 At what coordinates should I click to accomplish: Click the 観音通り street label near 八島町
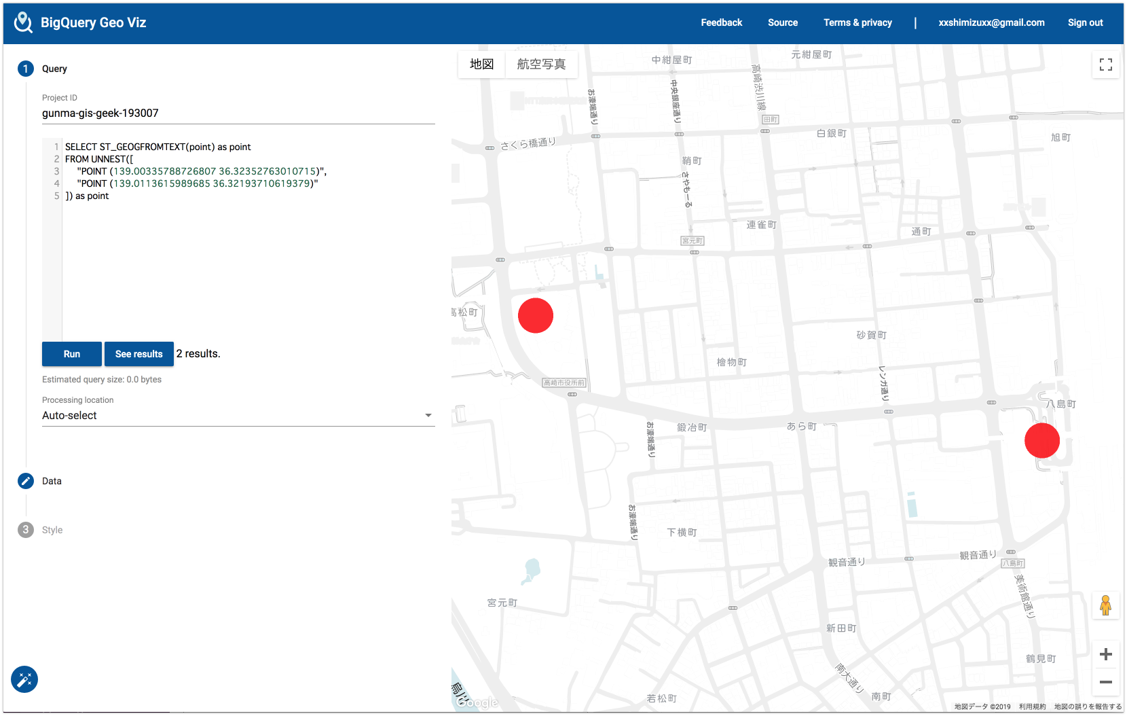click(978, 555)
